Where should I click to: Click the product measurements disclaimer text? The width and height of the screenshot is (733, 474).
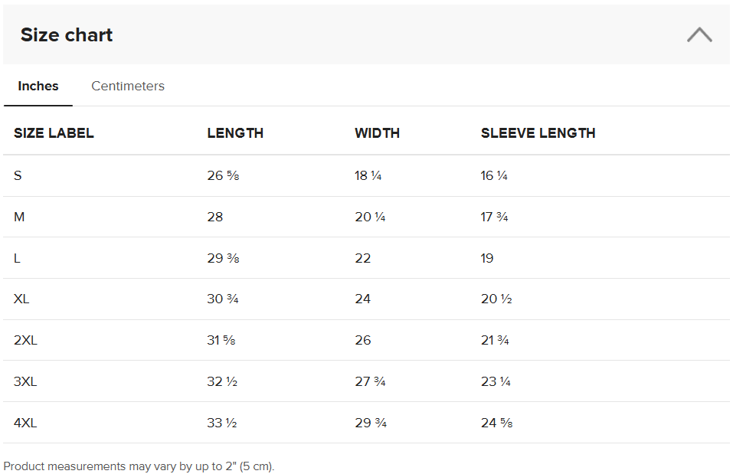139,466
